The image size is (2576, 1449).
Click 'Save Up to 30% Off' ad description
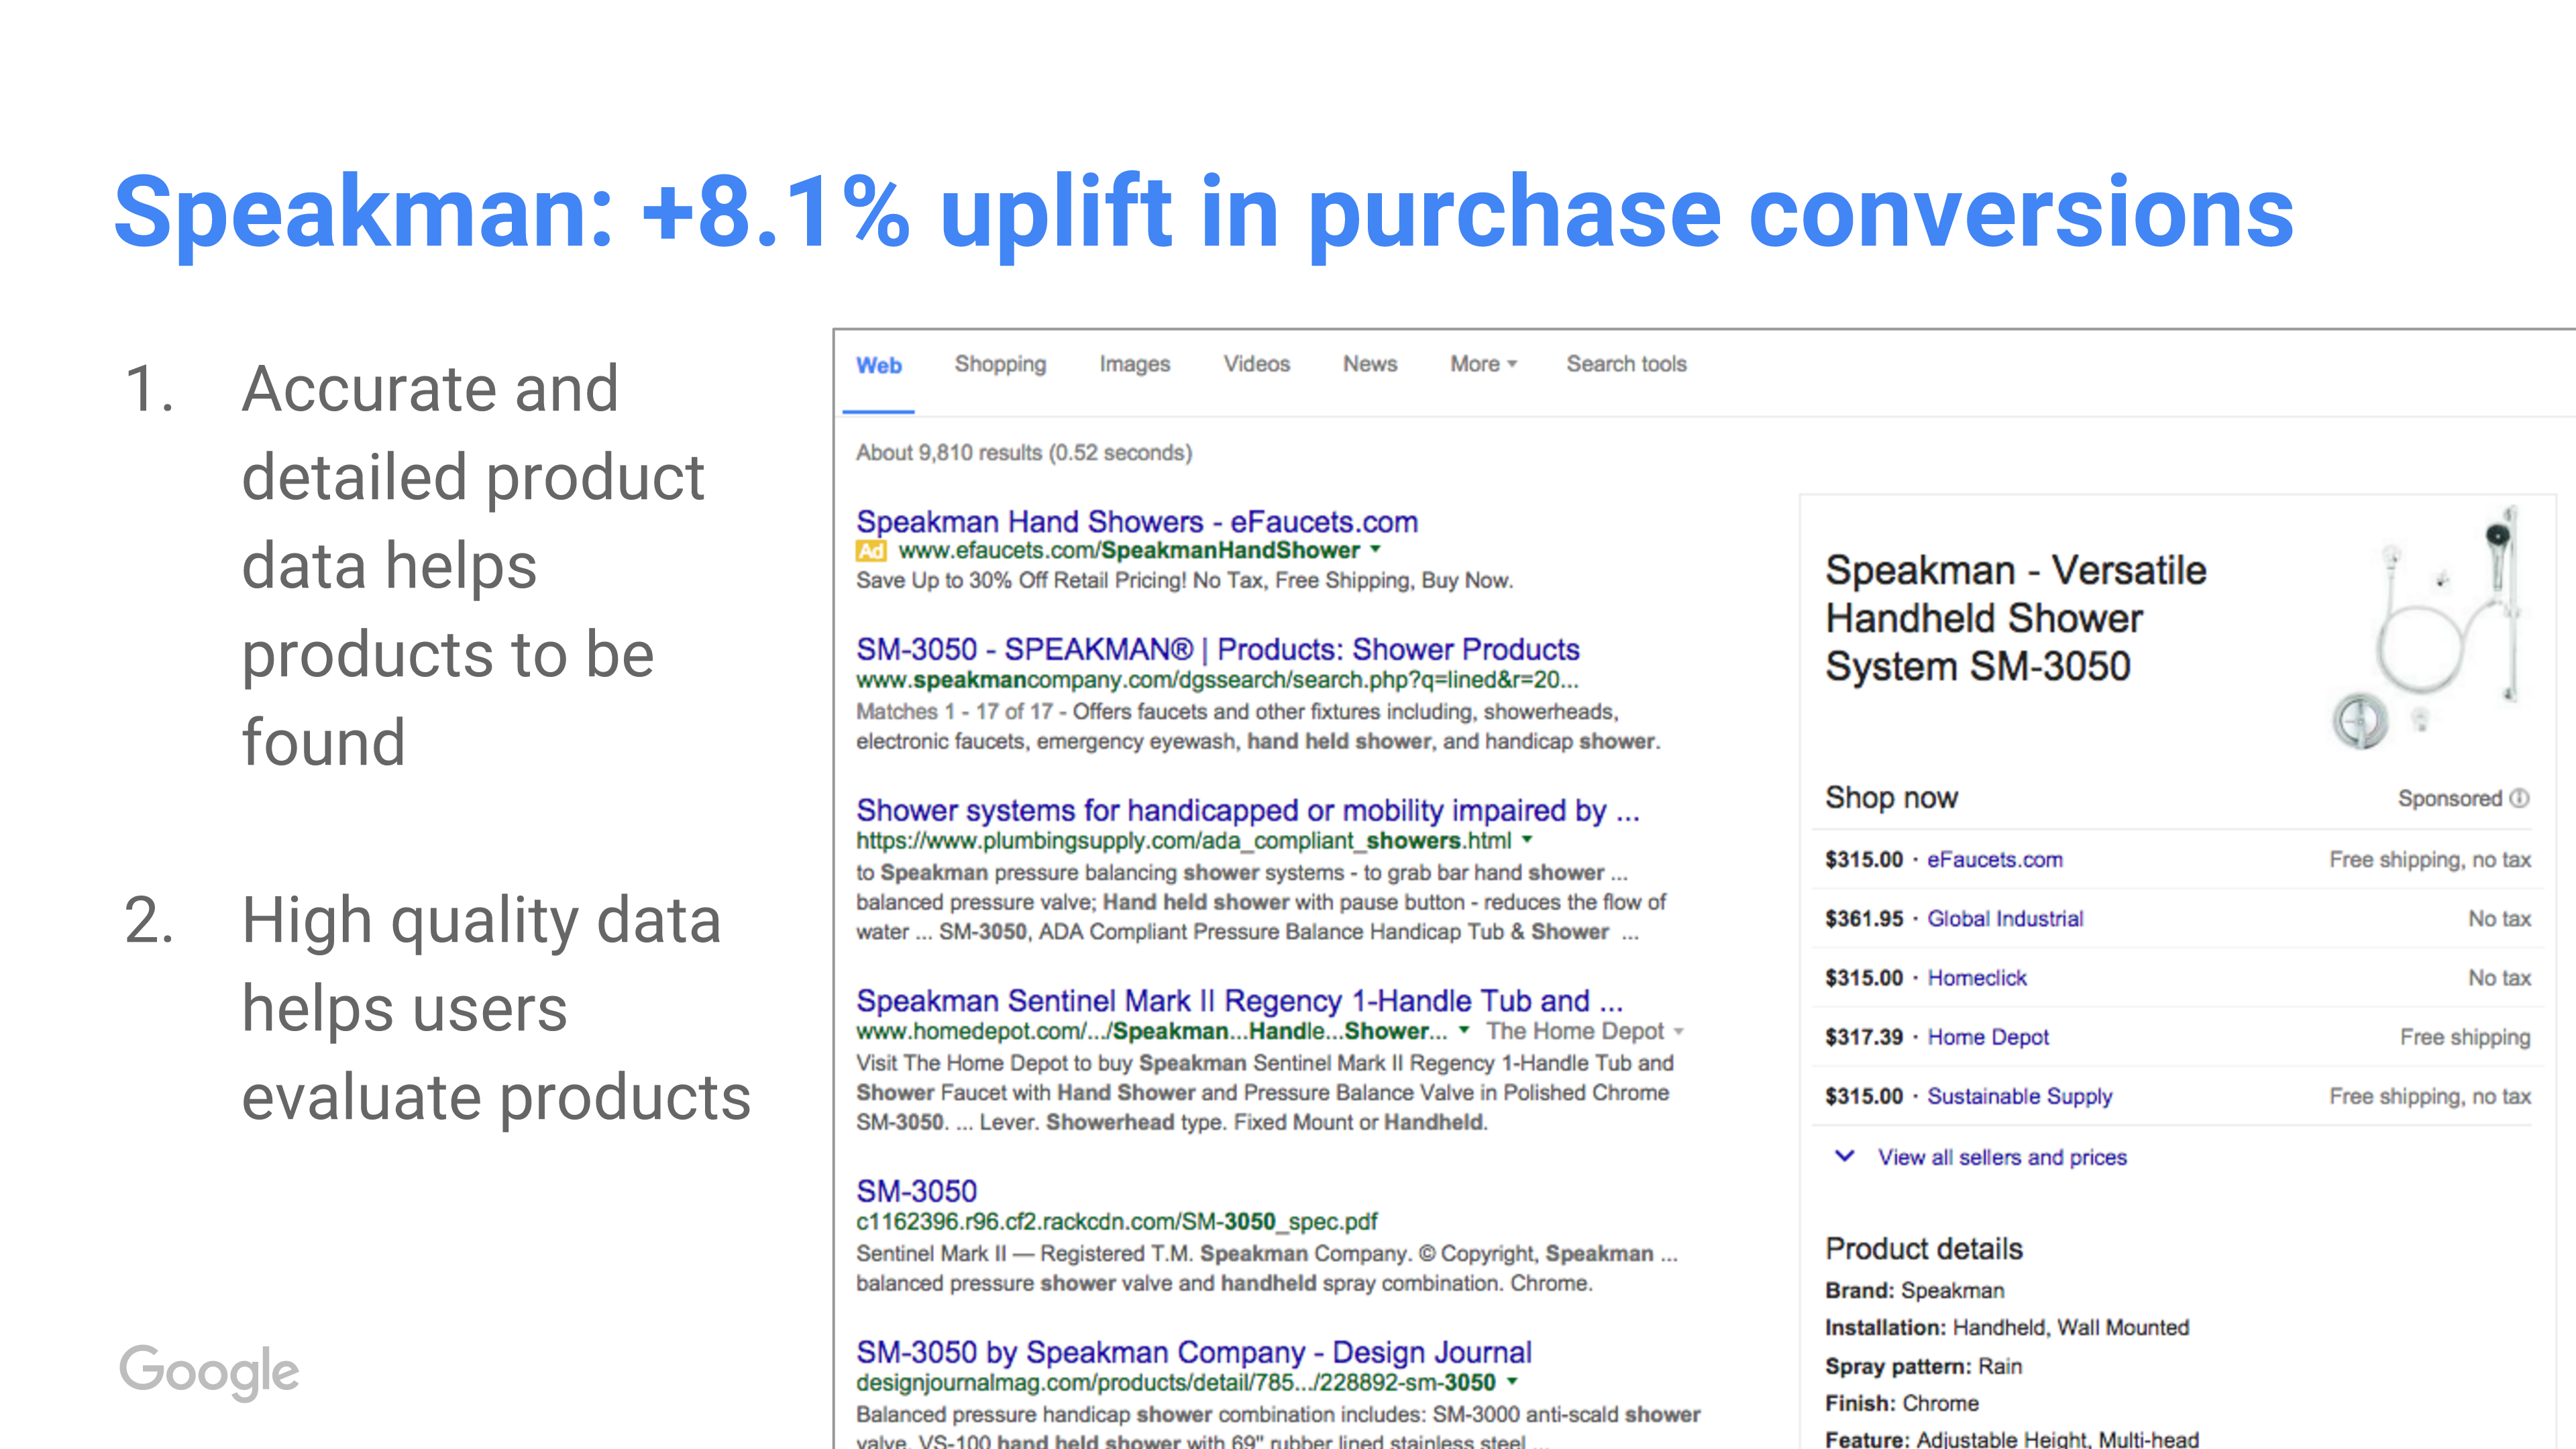(1184, 580)
